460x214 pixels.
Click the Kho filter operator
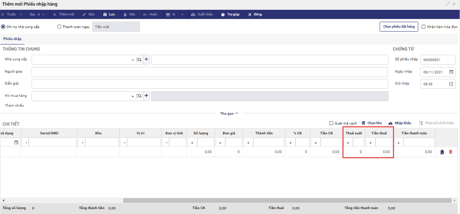point(81,142)
